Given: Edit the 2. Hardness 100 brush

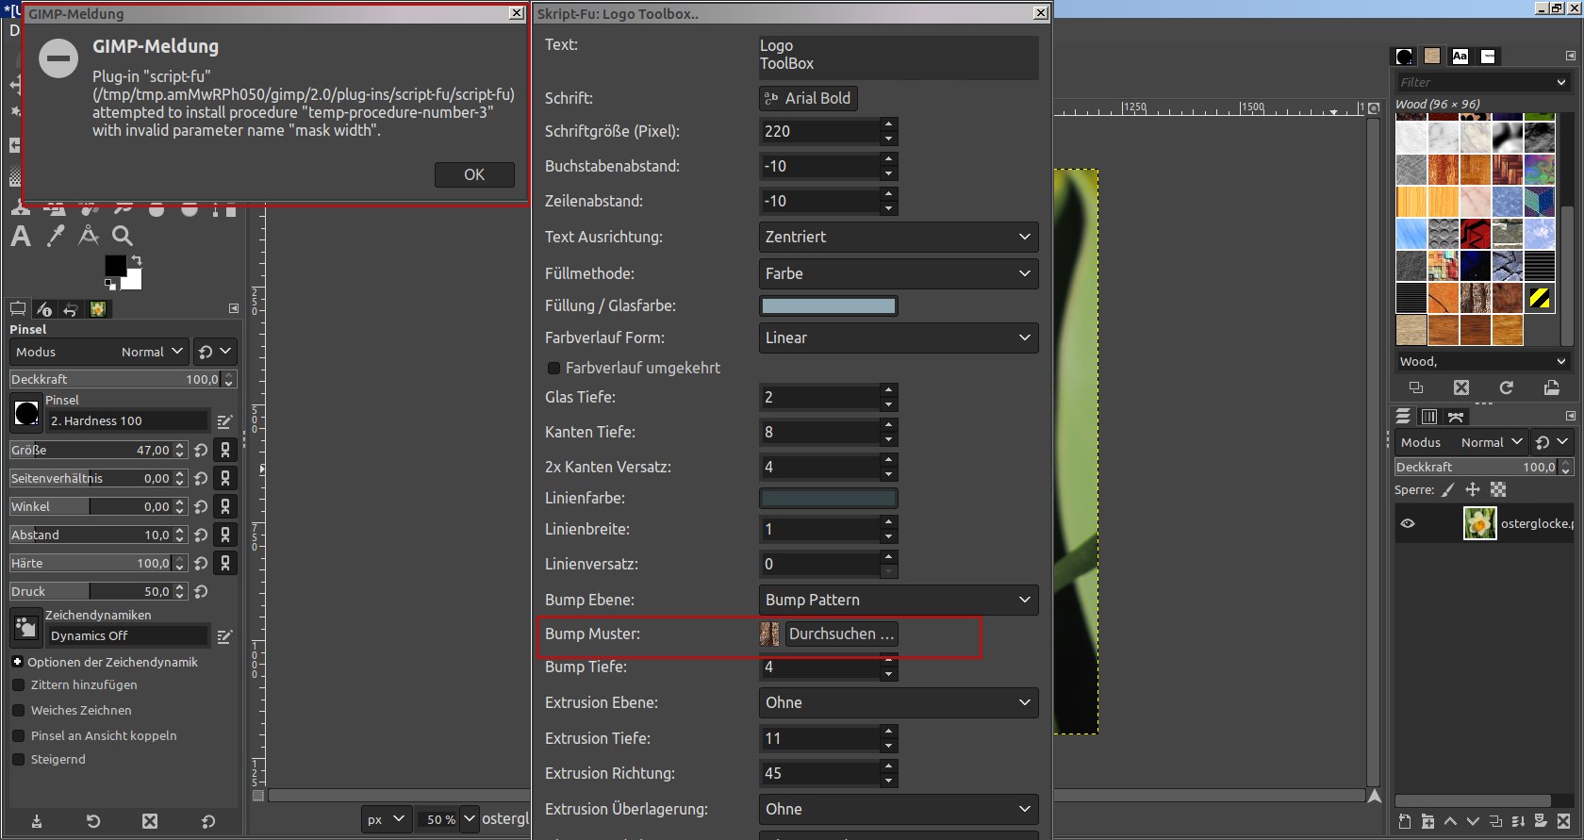Looking at the screenshot, I should tap(224, 421).
